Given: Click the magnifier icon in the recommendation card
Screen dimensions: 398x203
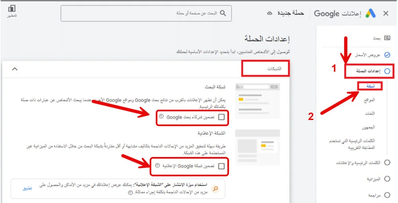Looking at the screenshot, I should coord(215,189).
